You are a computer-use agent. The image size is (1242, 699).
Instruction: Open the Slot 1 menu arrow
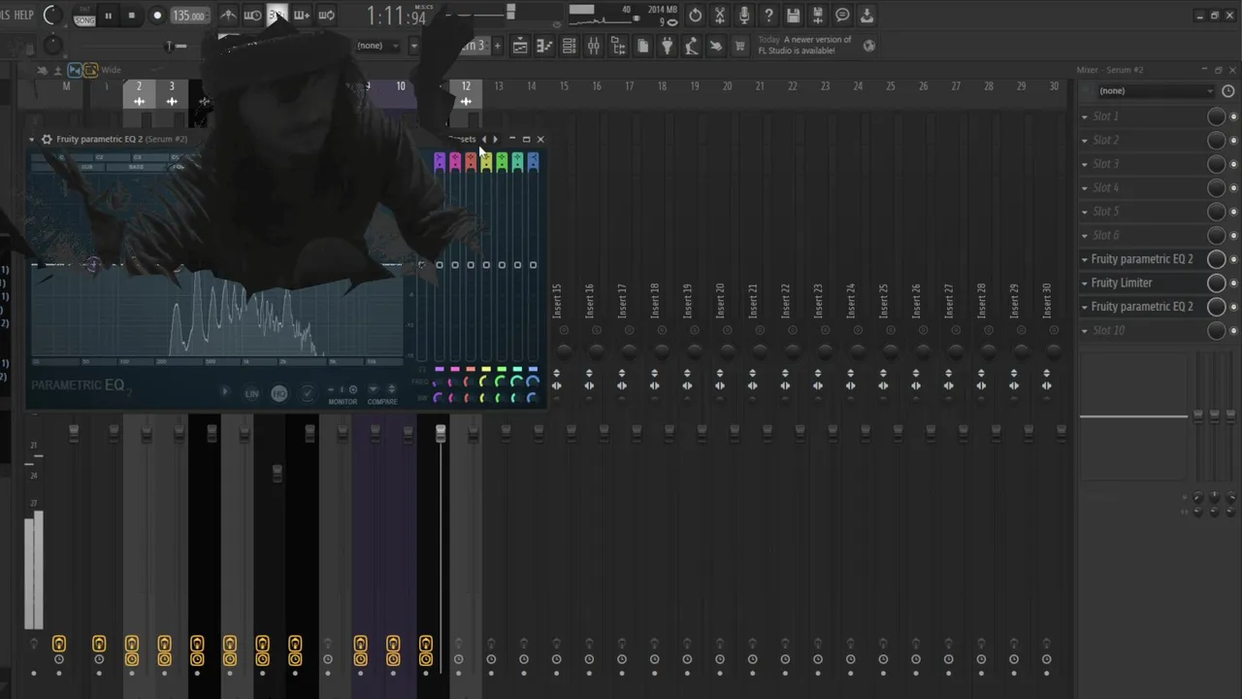coord(1085,116)
